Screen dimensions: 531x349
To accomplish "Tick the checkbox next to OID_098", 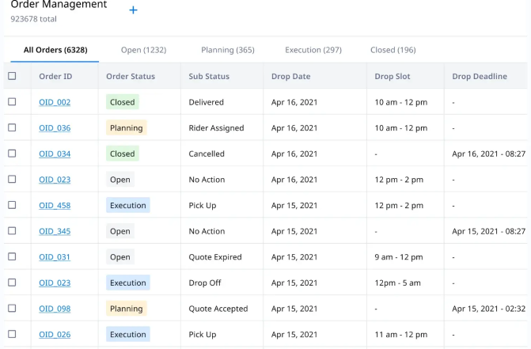I will (x=12, y=309).
